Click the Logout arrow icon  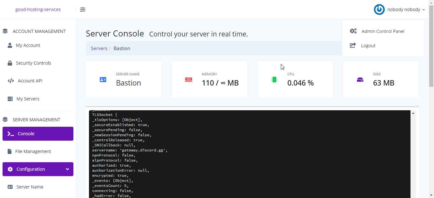(353, 45)
